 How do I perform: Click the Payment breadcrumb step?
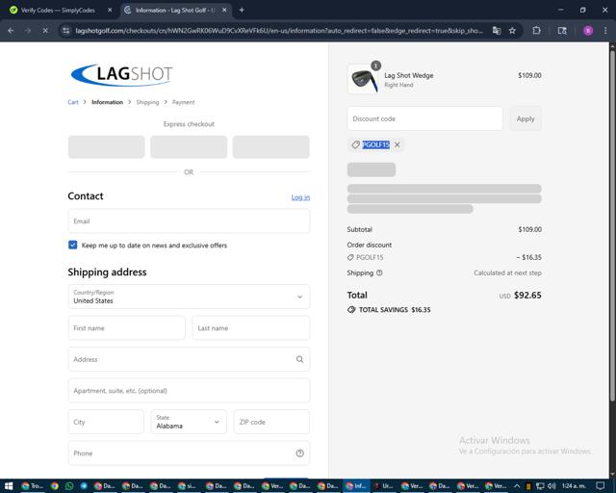pyautogui.click(x=183, y=102)
